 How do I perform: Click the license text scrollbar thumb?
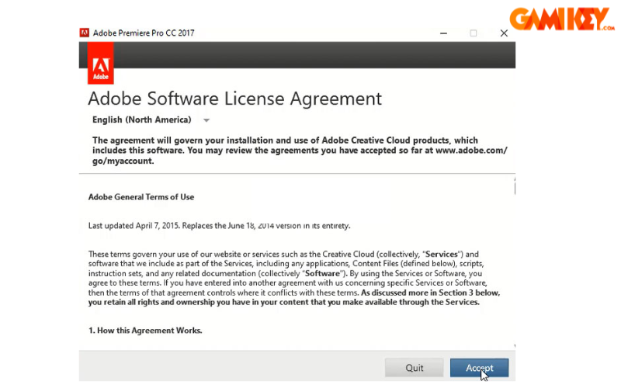pos(513,189)
